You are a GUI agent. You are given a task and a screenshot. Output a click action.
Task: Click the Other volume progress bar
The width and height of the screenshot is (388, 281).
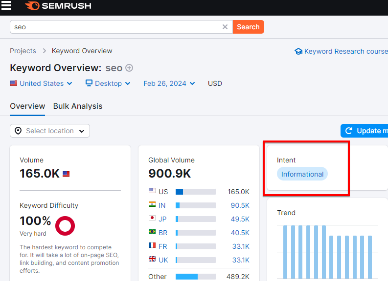tap(196, 277)
